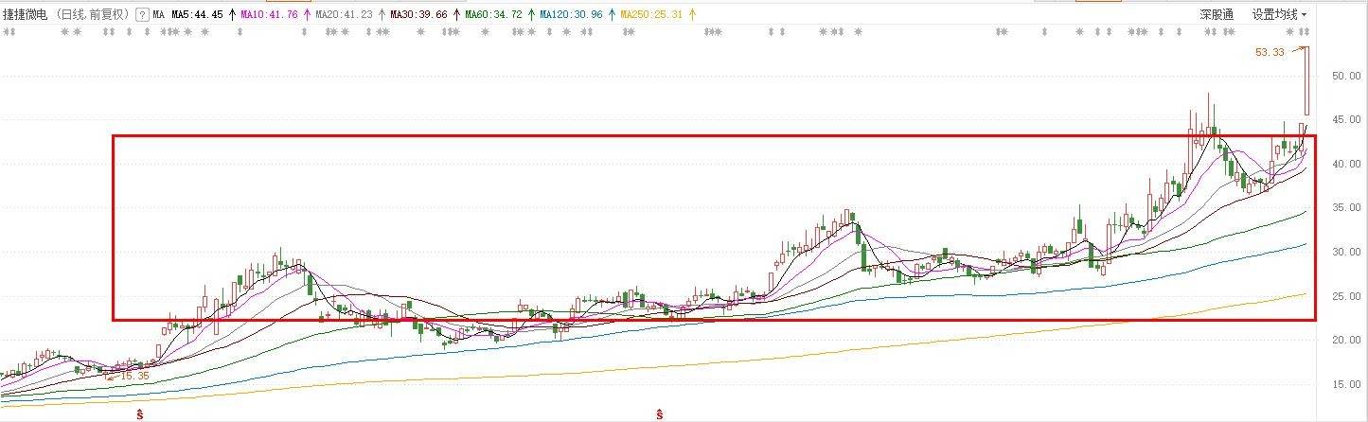Select the MA30:39.66 label
Viewport: 1368px width, 422px height.
coord(418,15)
